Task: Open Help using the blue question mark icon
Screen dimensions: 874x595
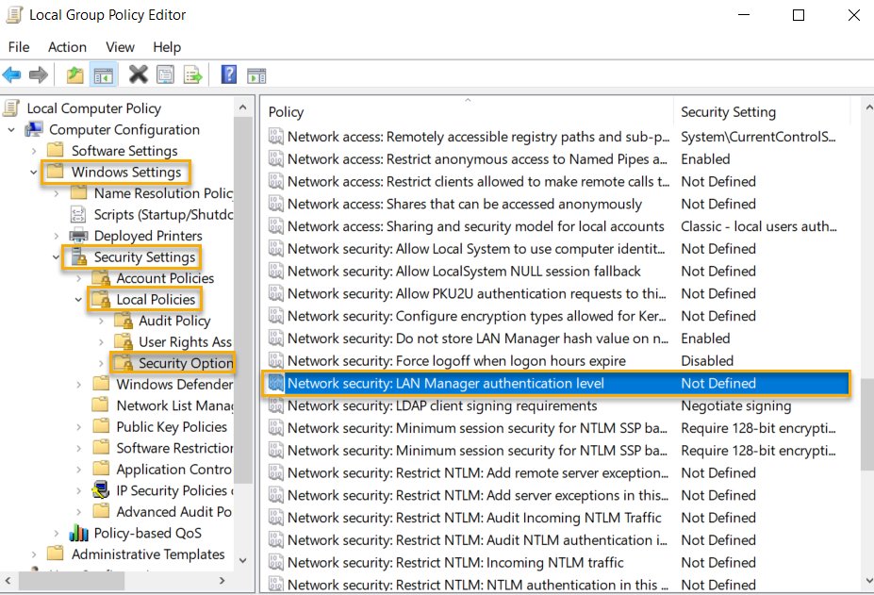Action: pos(228,74)
